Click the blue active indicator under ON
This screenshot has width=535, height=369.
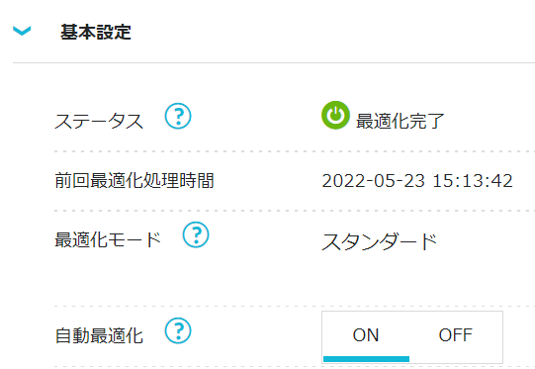pyautogui.click(x=366, y=359)
